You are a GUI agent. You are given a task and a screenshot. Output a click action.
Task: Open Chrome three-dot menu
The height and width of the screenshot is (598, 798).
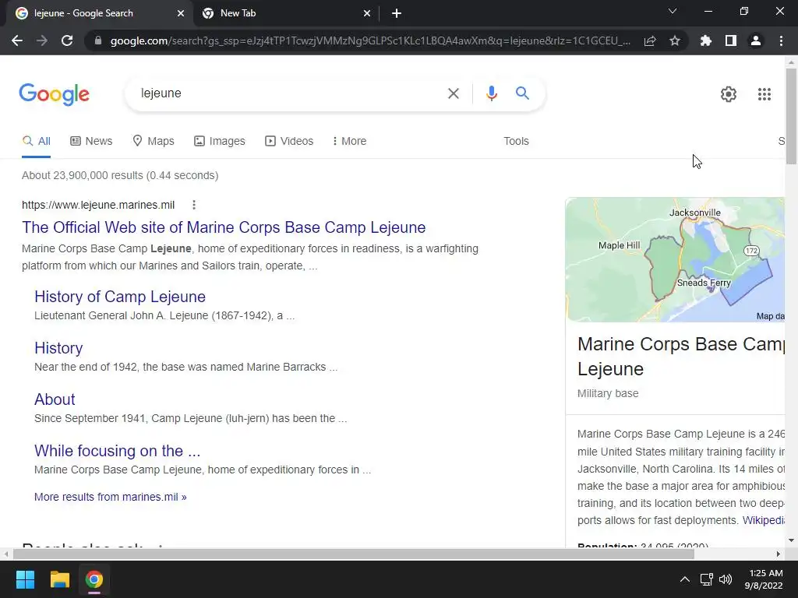pos(781,40)
